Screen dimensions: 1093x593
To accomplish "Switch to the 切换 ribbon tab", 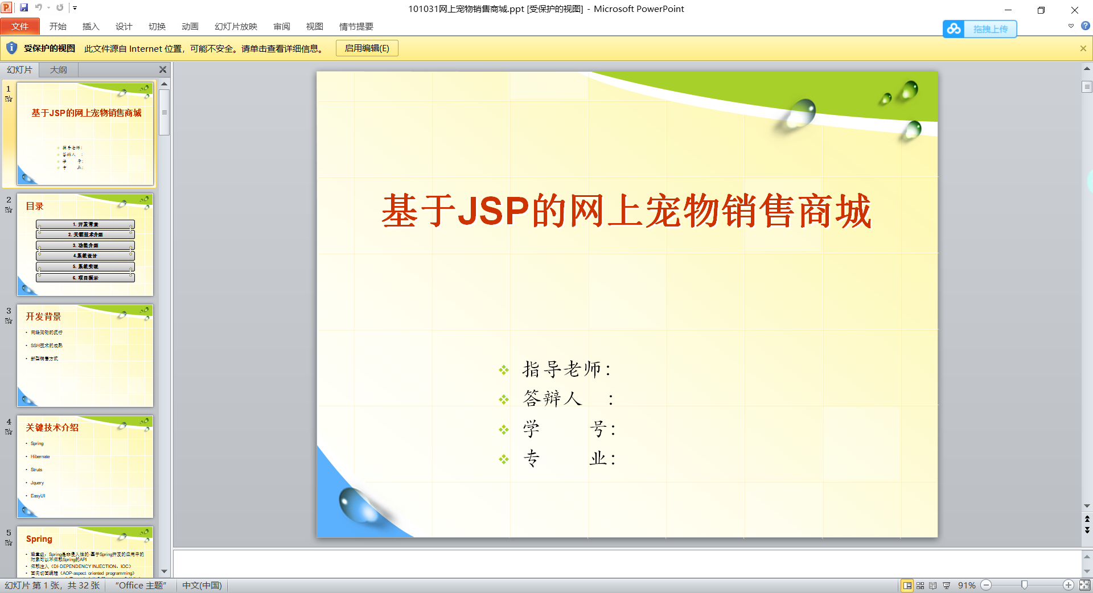I will [157, 27].
